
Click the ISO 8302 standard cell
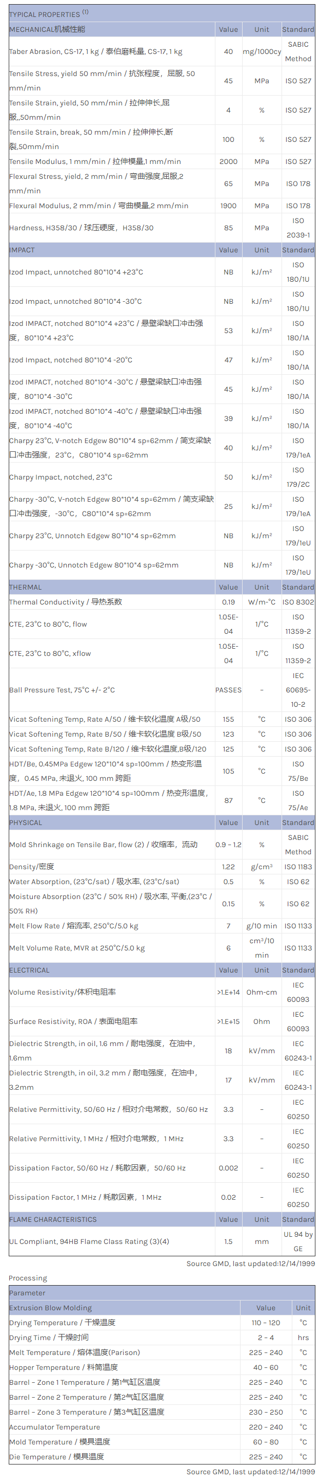(298, 602)
